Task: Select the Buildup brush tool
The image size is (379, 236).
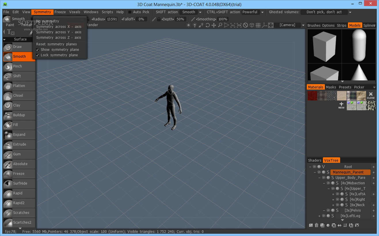Action: (19, 115)
